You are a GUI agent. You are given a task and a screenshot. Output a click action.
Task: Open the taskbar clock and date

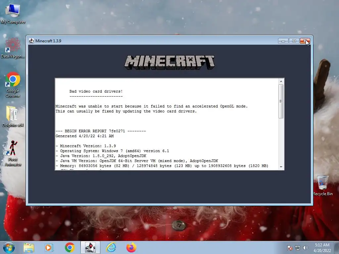tap(322, 248)
